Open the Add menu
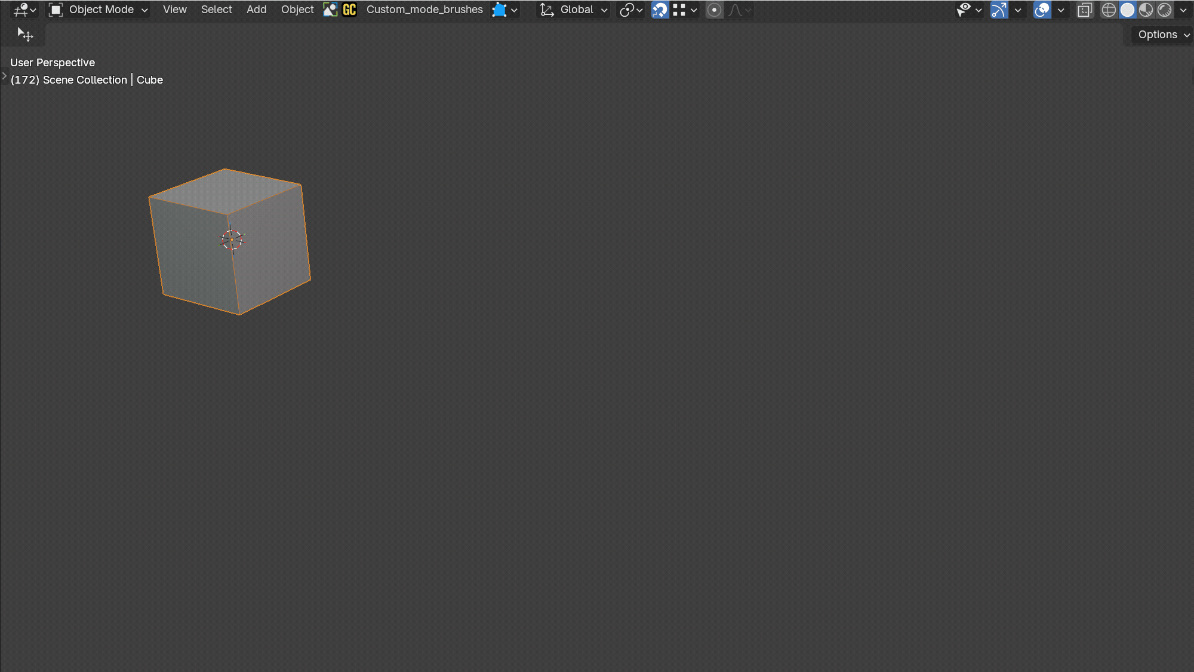The image size is (1194, 672). pyautogui.click(x=257, y=10)
